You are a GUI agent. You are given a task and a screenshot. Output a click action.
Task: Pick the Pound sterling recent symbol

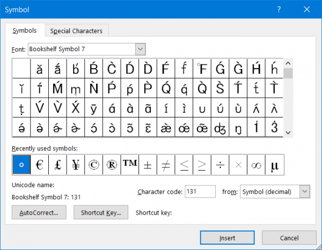(x=57, y=165)
